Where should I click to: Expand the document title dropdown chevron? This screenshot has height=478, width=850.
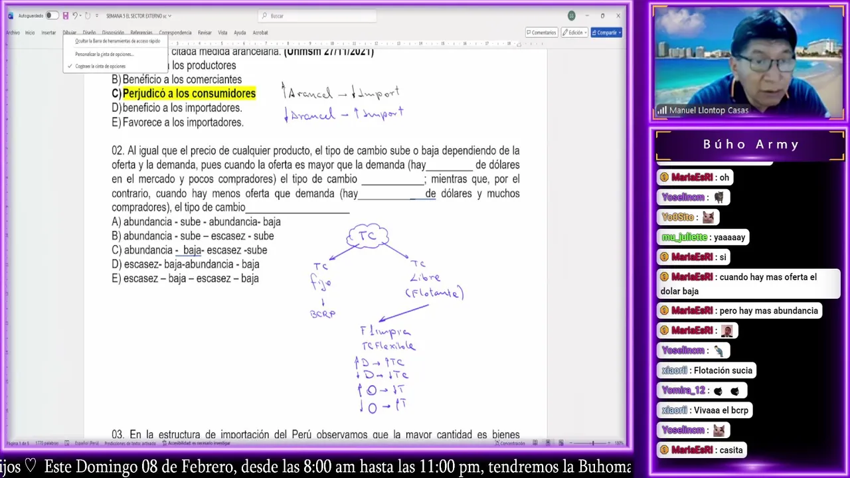click(x=169, y=16)
